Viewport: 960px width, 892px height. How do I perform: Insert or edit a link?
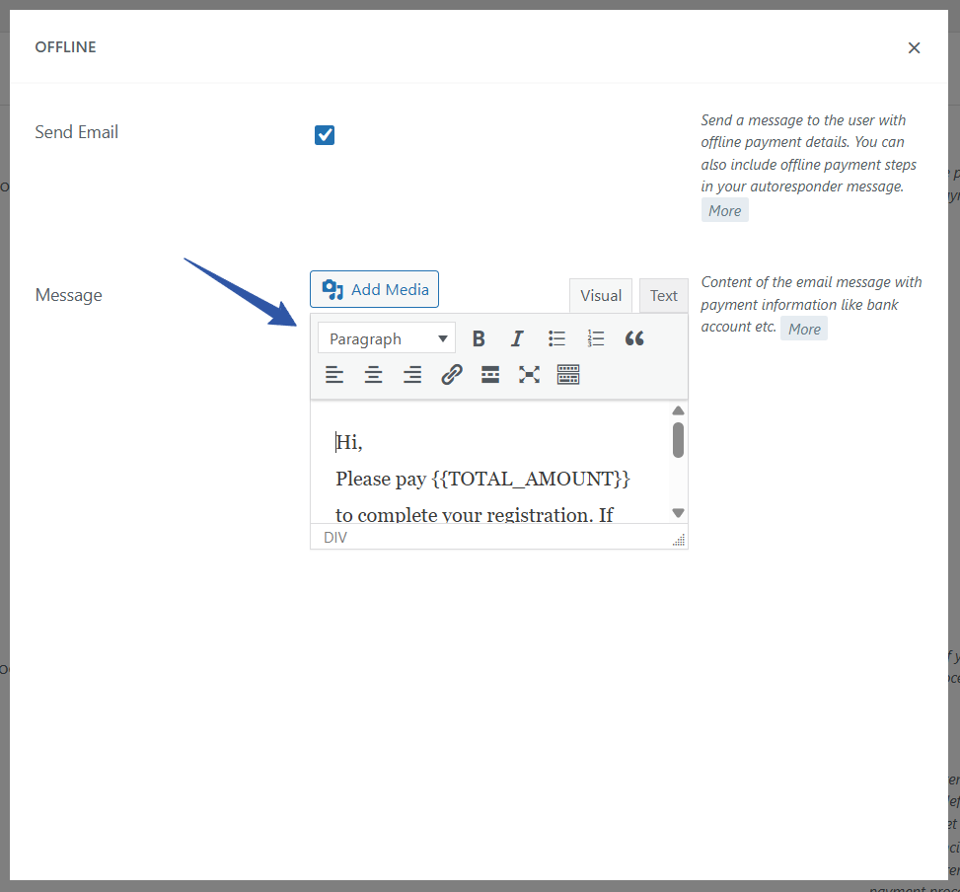coord(452,375)
